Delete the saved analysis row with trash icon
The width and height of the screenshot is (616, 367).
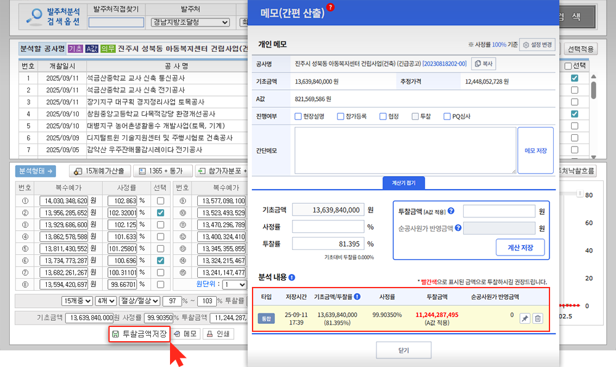click(x=538, y=318)
